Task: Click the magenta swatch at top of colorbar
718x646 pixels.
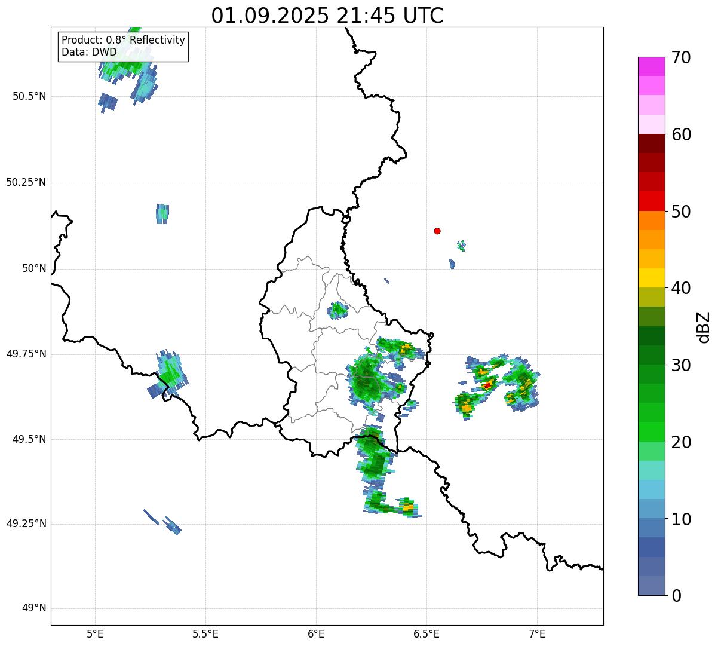Action: click(x=651, y=66)
